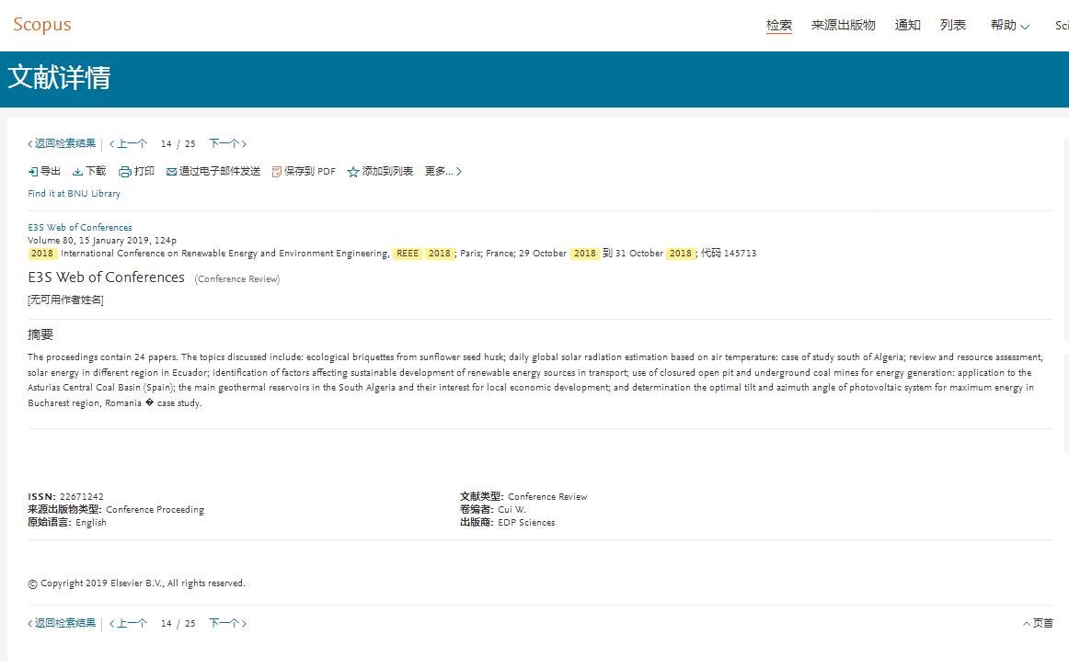The image size is (1069, 668).
Task: Click the send by email envelope icon
Action: [x=171, y=172]
